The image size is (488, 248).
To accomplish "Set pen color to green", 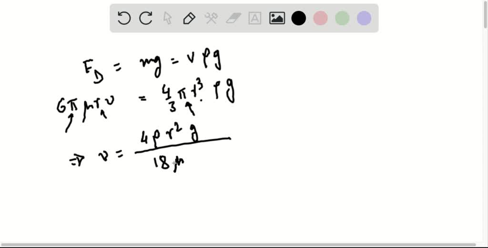I will pos(342,18).
